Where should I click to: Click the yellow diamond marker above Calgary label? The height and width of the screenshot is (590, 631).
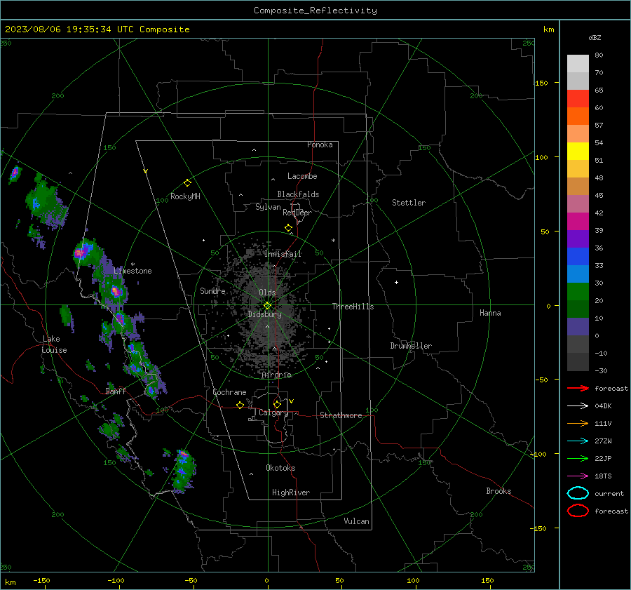(277, 404)
